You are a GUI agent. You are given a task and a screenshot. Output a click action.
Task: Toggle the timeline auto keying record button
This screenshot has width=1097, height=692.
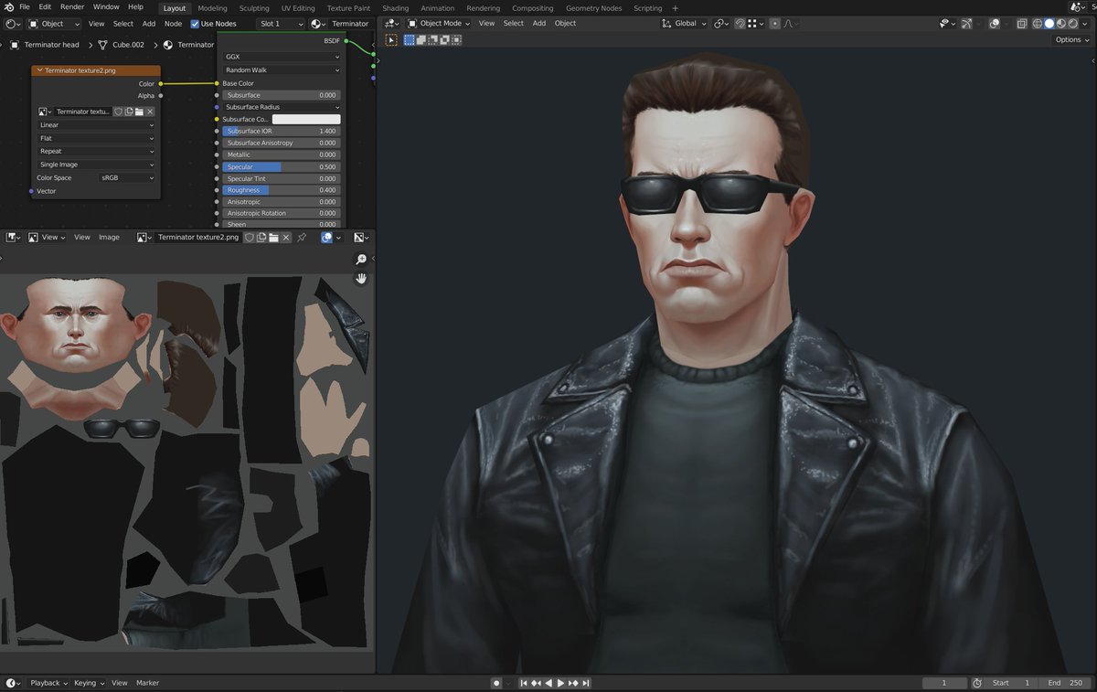tap(496, 683)
